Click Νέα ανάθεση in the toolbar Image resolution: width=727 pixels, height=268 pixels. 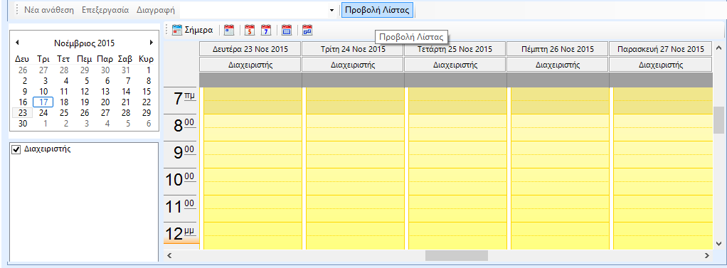pyautogui.click(x=48, y=10)
